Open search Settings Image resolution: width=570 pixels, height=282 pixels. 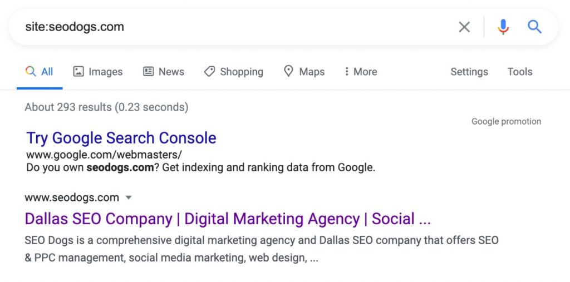(x=469, y=72)
